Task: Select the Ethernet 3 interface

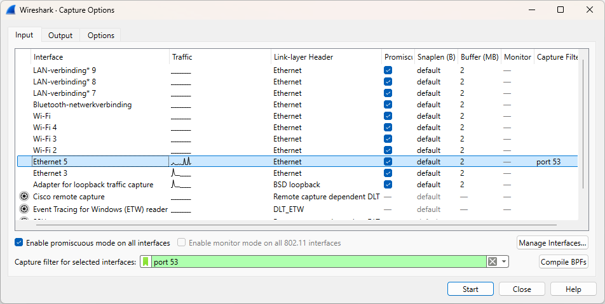Action: point(50,173)
